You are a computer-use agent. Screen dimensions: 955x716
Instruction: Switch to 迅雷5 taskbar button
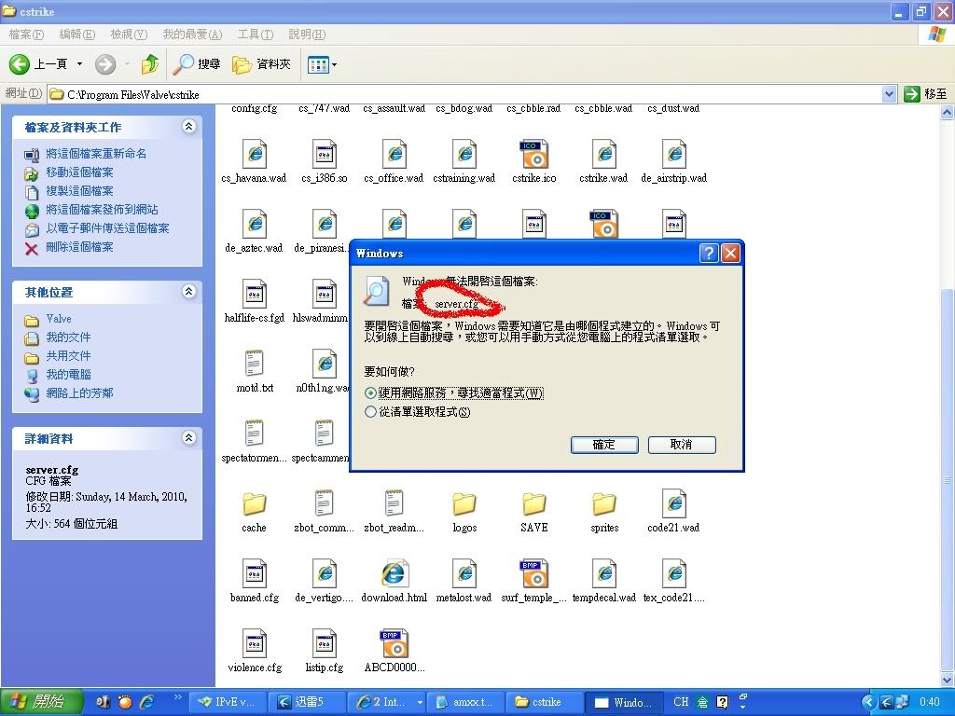(x=306, y=702)
